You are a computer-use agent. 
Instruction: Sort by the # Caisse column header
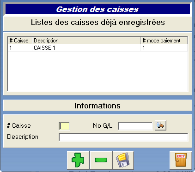pos(20,41)
